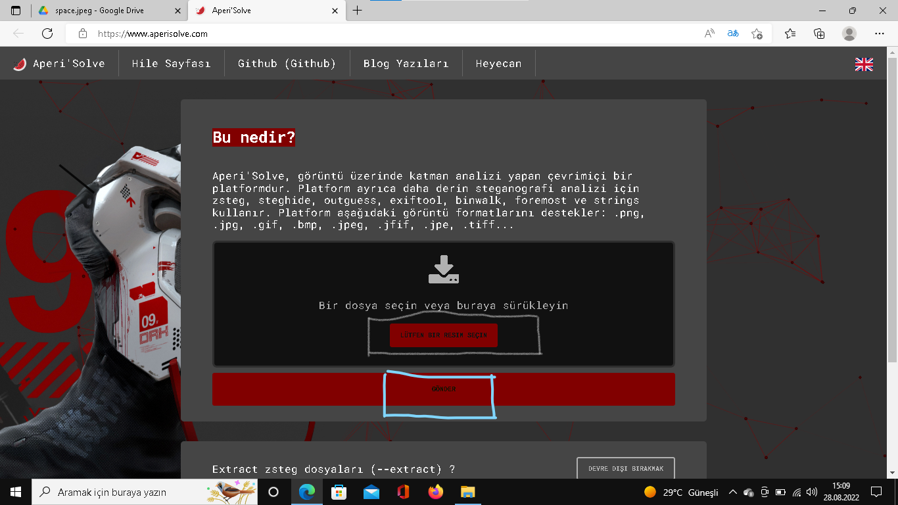Viewport: 898px width, 505px height.
Task: Open the browser profile avatar
Action: (x=849, y=34)
